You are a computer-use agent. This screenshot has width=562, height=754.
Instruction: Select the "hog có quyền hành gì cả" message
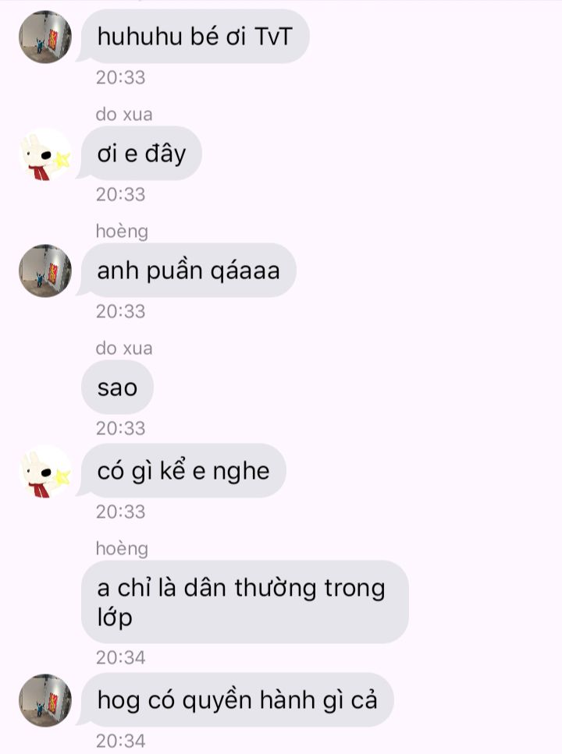coord(237,699)
